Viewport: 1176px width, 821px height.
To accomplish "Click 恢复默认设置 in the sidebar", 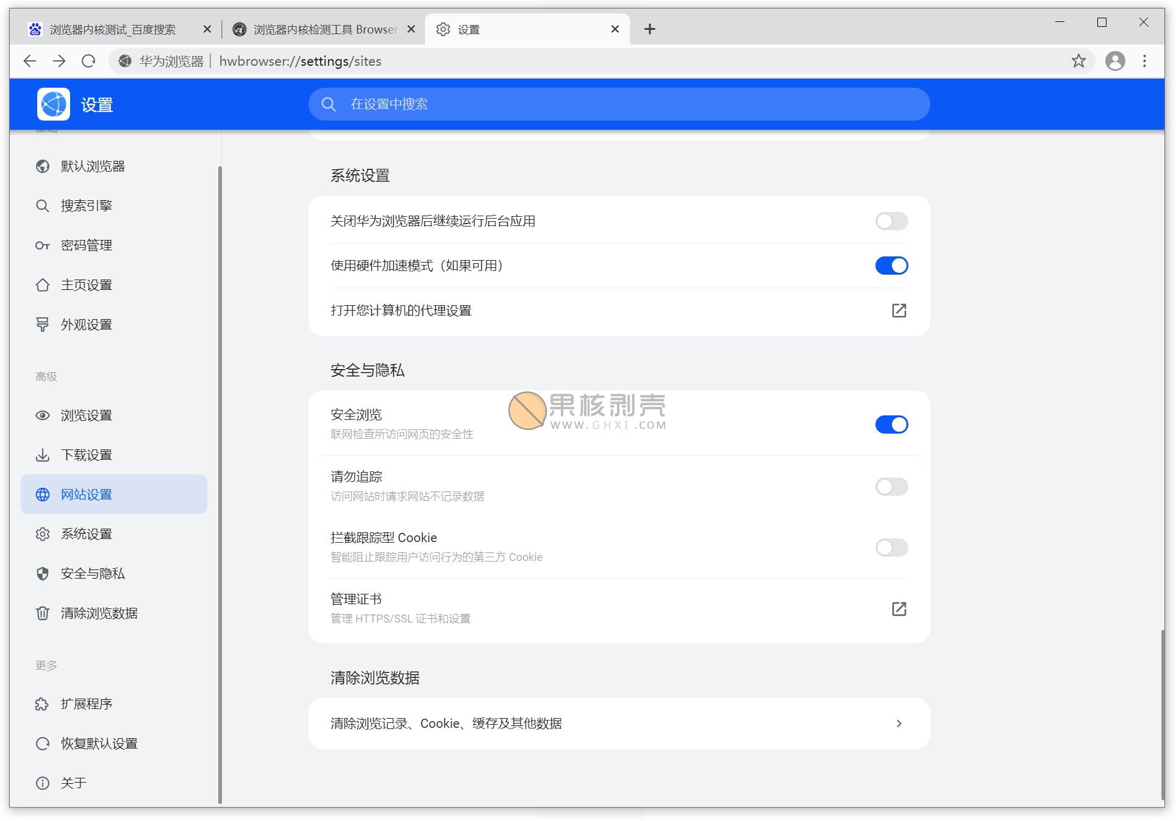I will click(x=99, y=744).
